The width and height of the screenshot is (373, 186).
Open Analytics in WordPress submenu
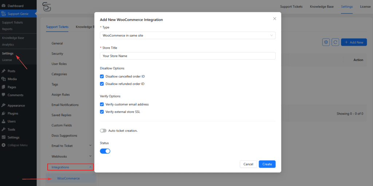coord(8,44)
